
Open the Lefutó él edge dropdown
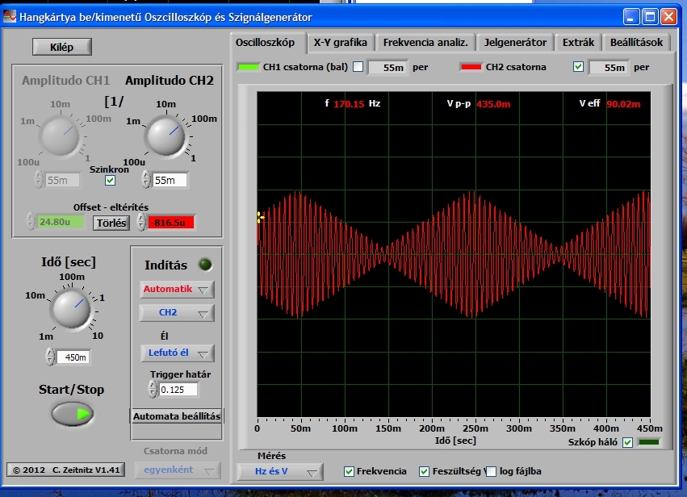point(177,353)
